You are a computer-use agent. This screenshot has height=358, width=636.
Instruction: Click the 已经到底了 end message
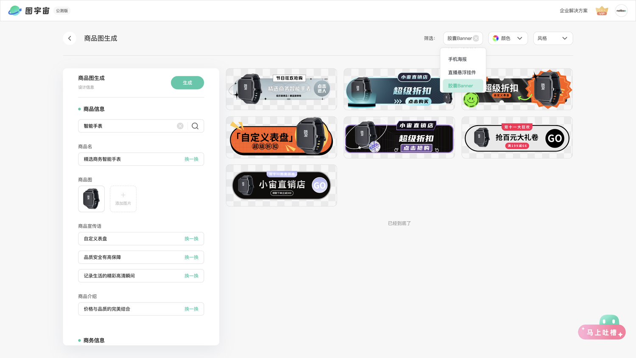click(399, 223)
